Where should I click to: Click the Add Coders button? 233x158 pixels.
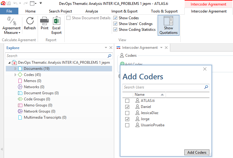(197, 153)
